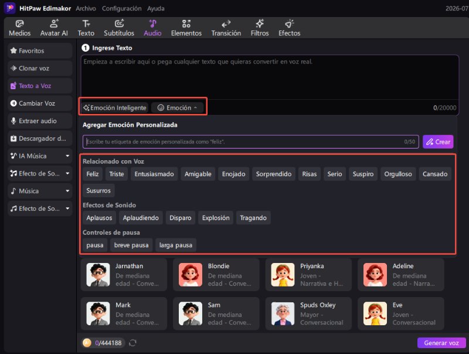Open the Descargador sidebar item
This screenshot has width=469, height=354.
point(40,139)
